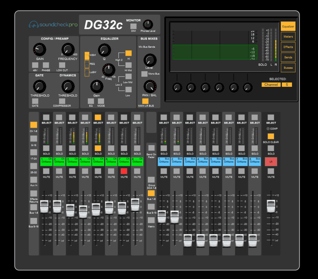Toggle the equalizer MODE button
Viewport: 318px width, 279px height.
pos(101,101)
